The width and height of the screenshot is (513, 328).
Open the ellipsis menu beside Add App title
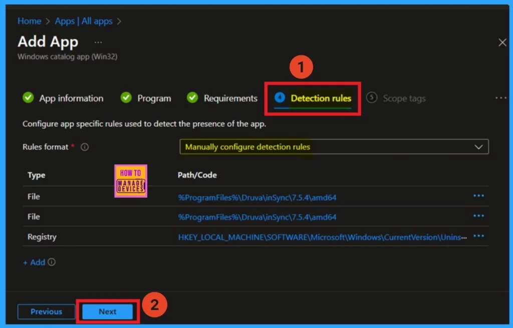(98, 42)
